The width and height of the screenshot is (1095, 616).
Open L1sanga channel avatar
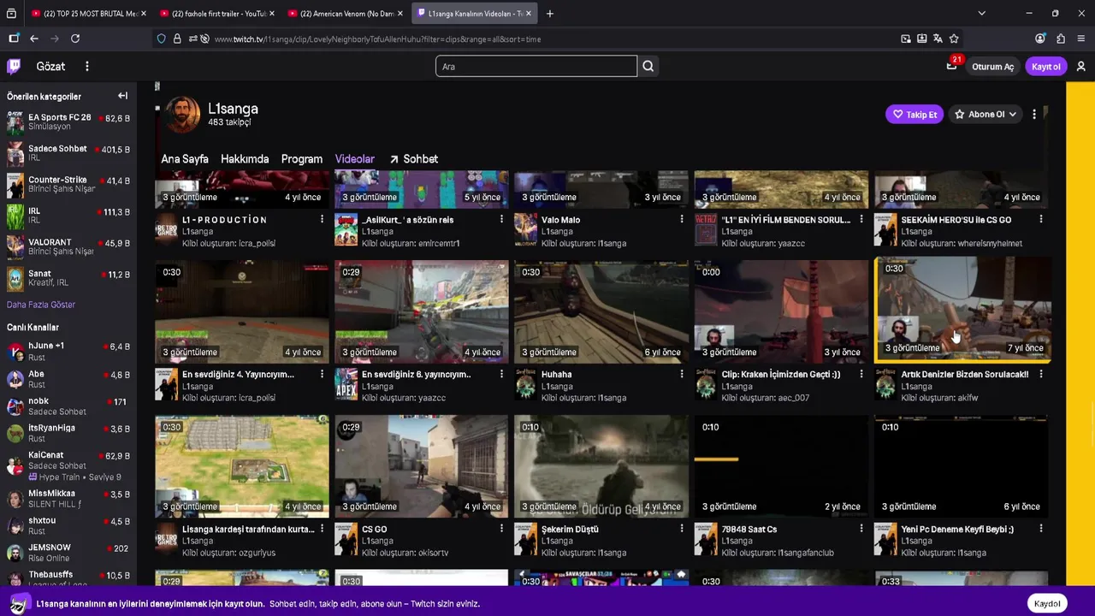[x=182, y=115]
